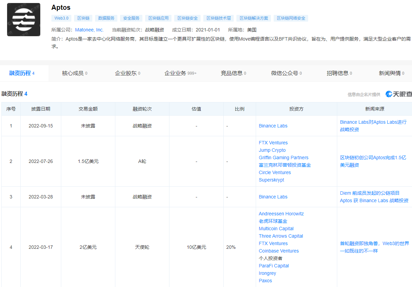Viewport: 412px width, 287px height.
Task: Open the ParaFi Capital investor link
Action: (x=274, y=266)
